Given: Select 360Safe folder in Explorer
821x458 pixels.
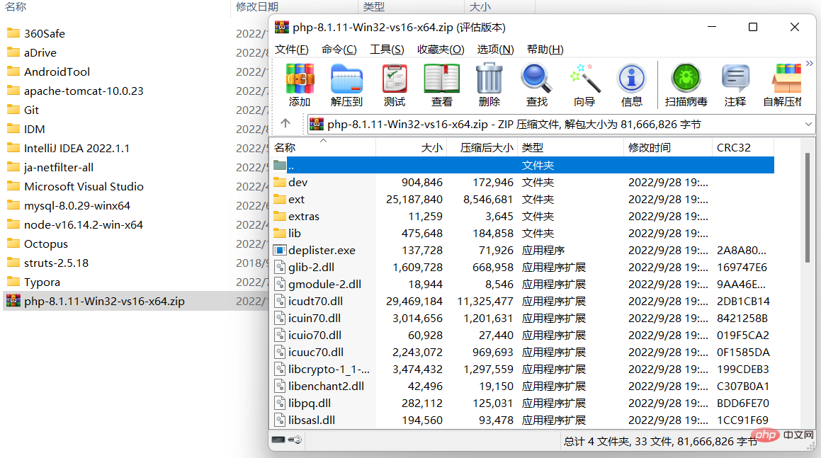Looking at the screenshot, I should pyautogui.click(x=45, y=33).
